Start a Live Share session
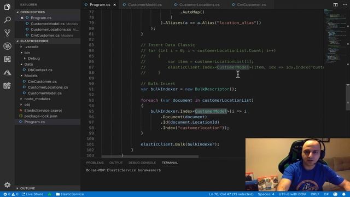Viewport: 350px width, 197px height. coord(33,194)
